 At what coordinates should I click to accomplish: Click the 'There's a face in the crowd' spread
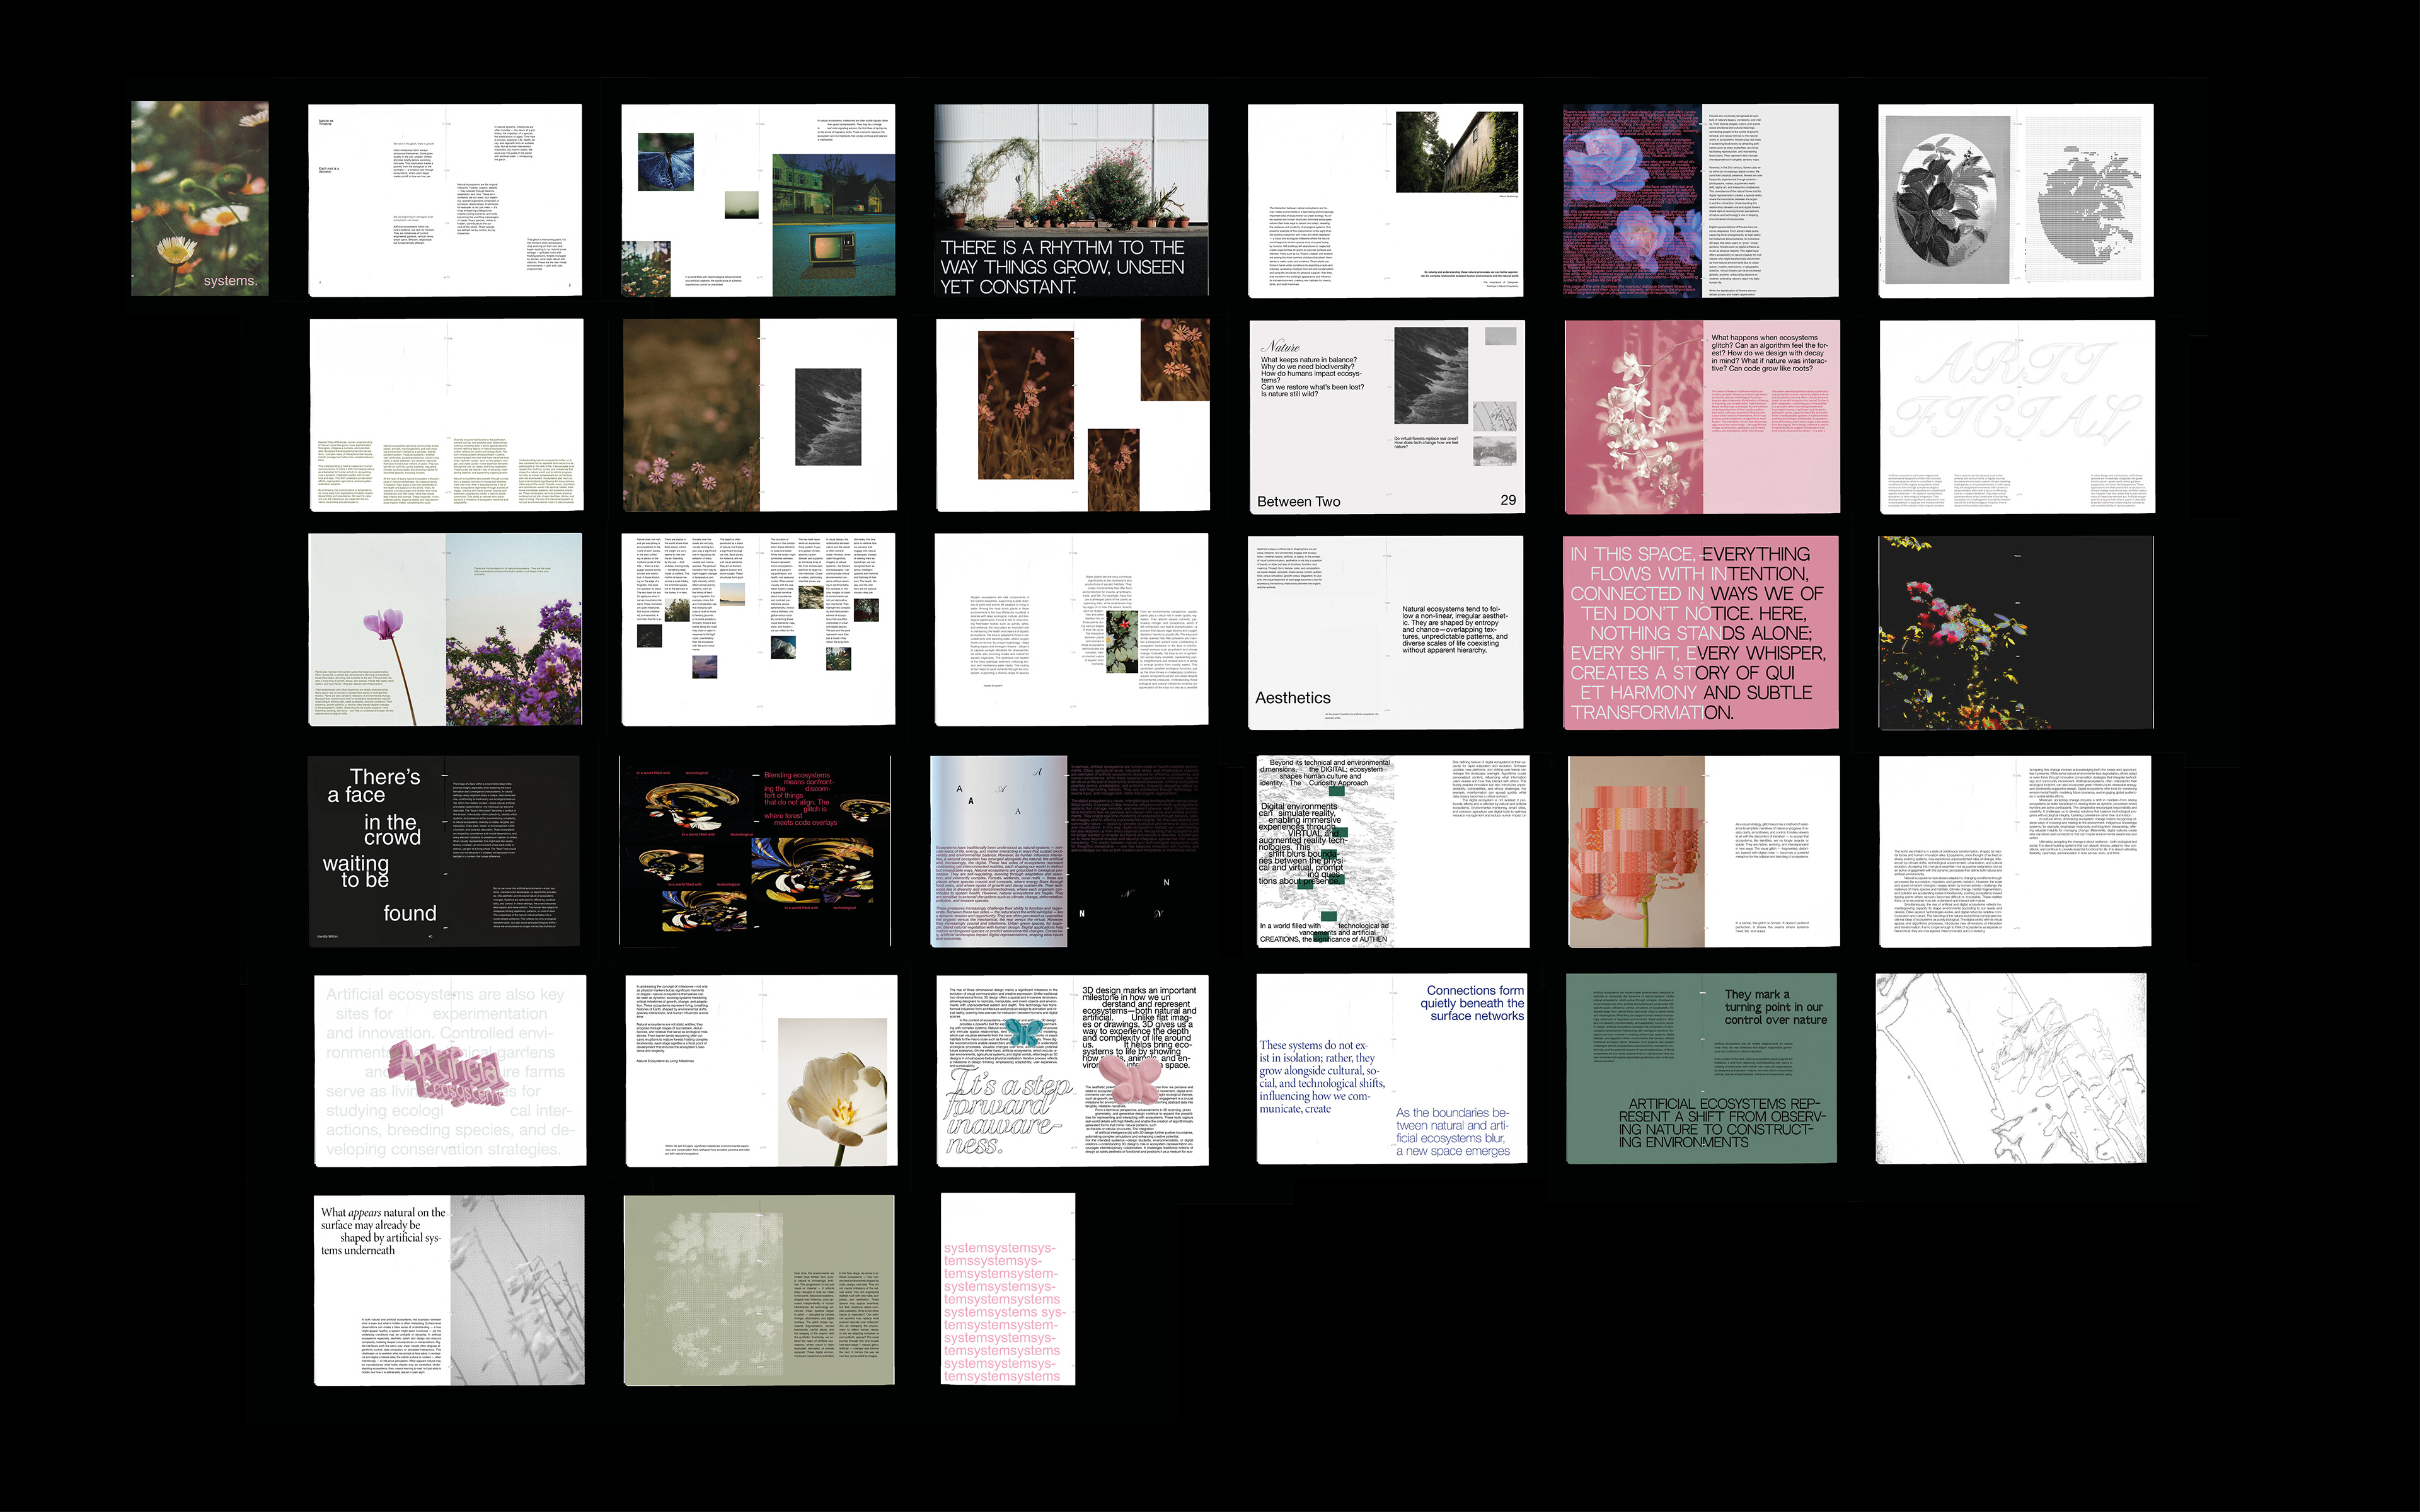444,850
